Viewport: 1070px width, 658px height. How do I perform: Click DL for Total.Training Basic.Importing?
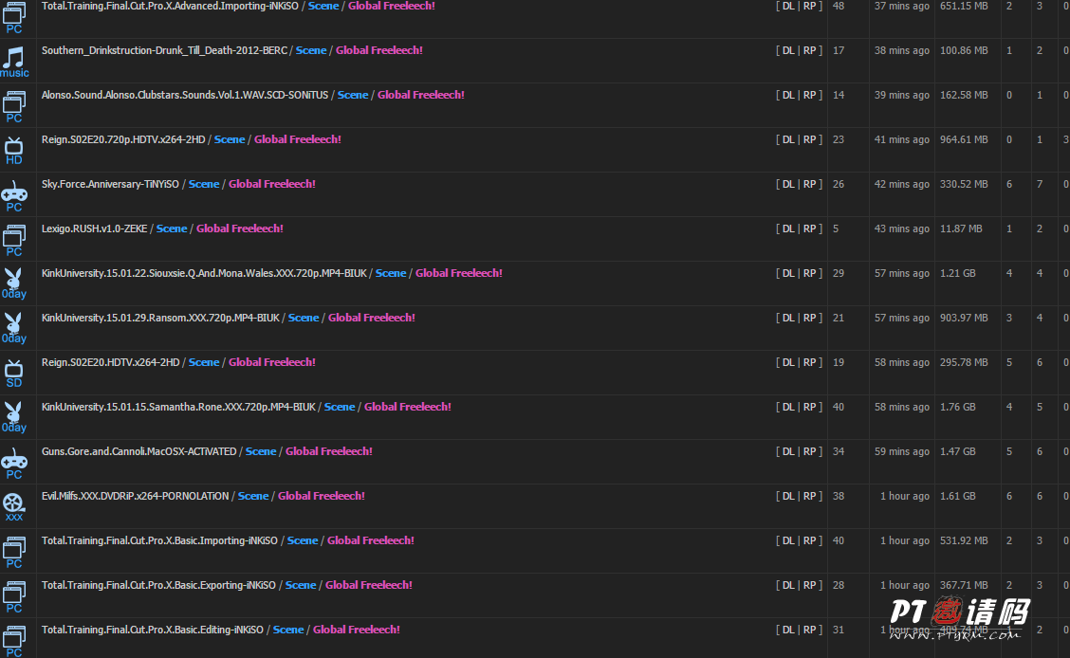tap(788, 540)
